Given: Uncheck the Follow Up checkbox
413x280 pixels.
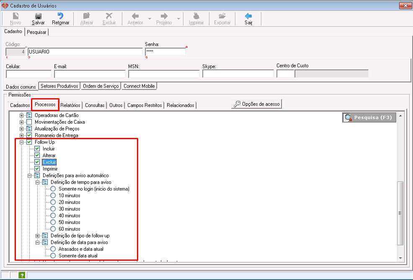Looking at the screenshot, I should 29,142.
